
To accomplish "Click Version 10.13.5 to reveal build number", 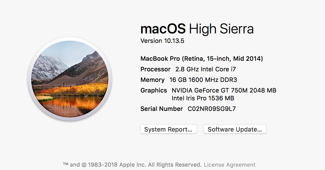I will tap(162, 41).
